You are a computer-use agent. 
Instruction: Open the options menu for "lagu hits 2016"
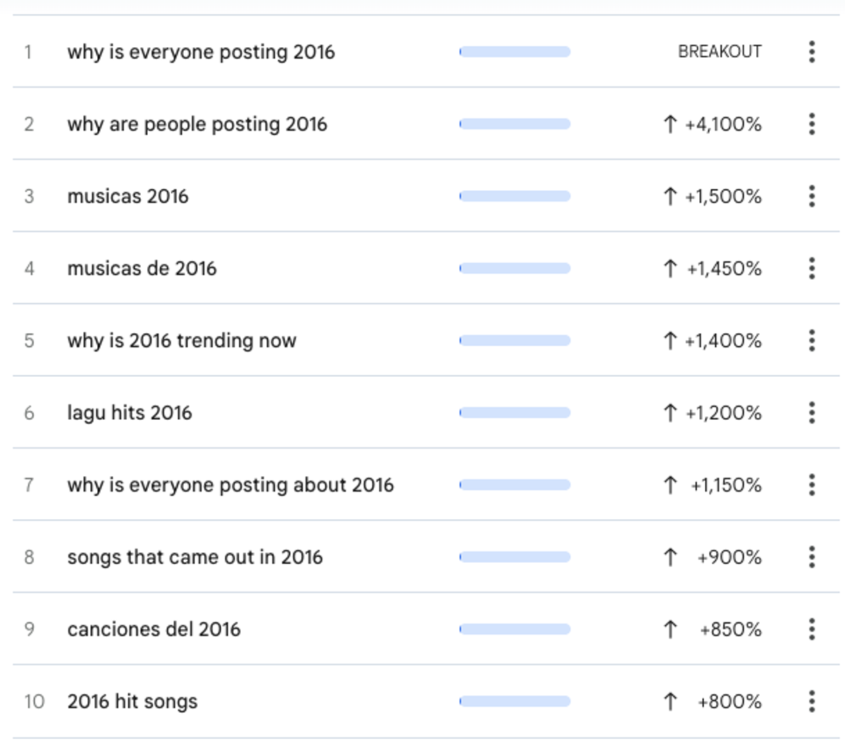point(812,413)
